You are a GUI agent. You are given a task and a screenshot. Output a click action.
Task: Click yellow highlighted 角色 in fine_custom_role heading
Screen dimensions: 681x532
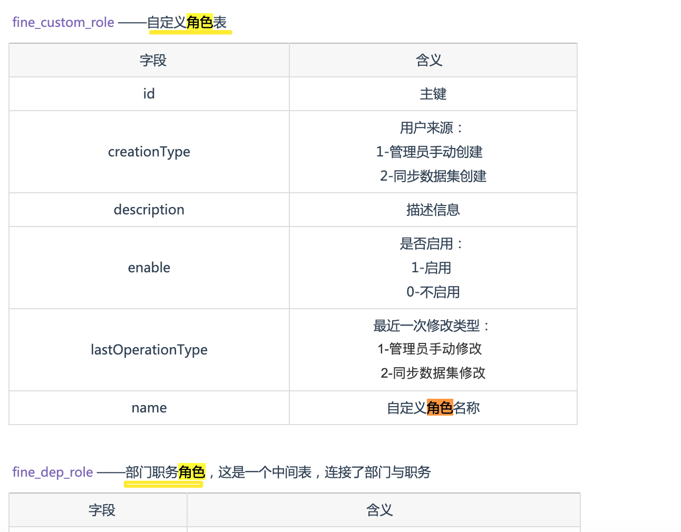pos(199,23)
